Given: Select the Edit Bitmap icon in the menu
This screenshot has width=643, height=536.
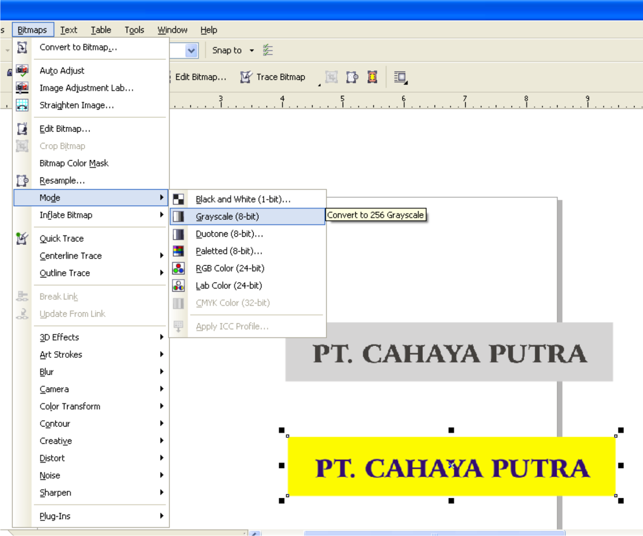Looking at the screenshot, I should coord(21,128).
